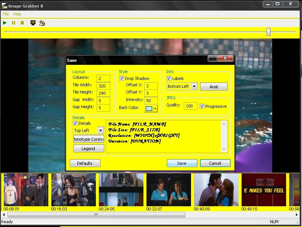Open the Top Left details position dropdown

[100, 130]
